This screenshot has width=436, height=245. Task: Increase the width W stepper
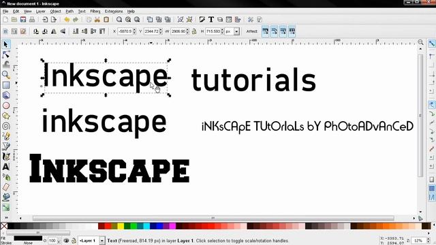188,30
